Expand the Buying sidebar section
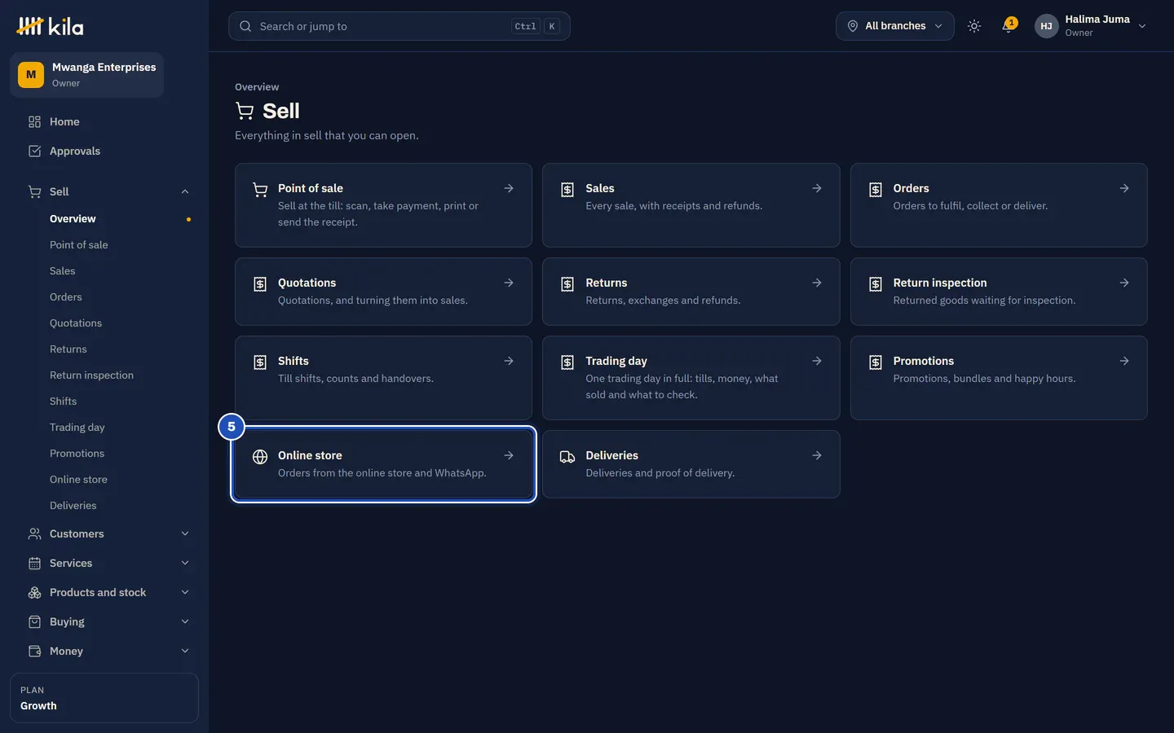Viewport: 1174px width, 733px height. tap(185, 621)
